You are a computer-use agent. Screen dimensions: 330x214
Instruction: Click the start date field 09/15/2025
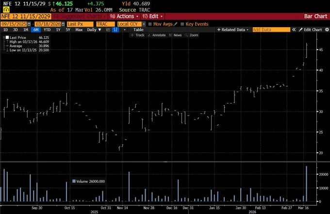(x=14, y=24)
